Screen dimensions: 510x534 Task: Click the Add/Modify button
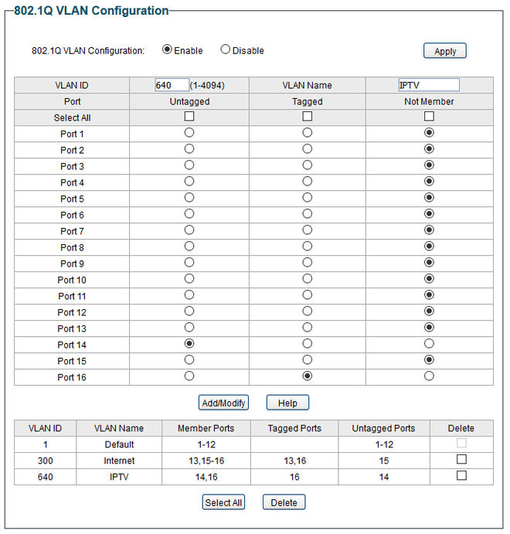[223, 403]
